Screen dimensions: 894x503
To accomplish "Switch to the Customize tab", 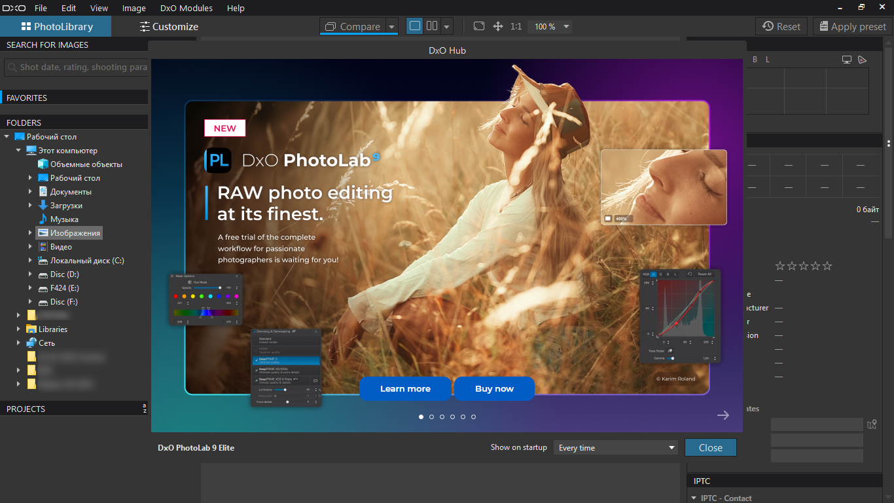I will click(169, 26).
